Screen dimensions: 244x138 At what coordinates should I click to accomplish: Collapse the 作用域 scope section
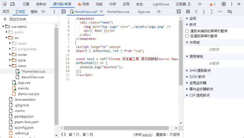(x=187, y=42)
